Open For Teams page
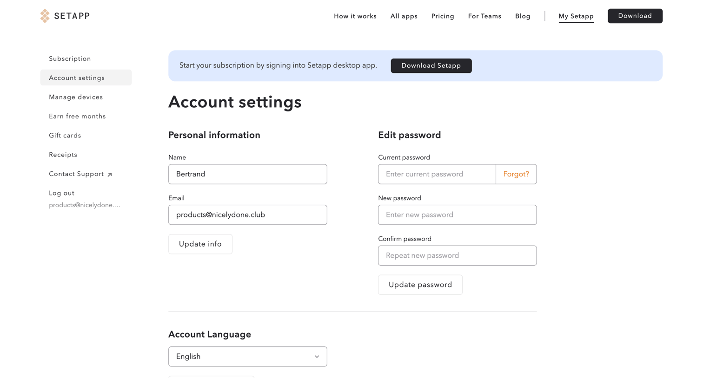The image size is (703, 378). coord(484,16)
